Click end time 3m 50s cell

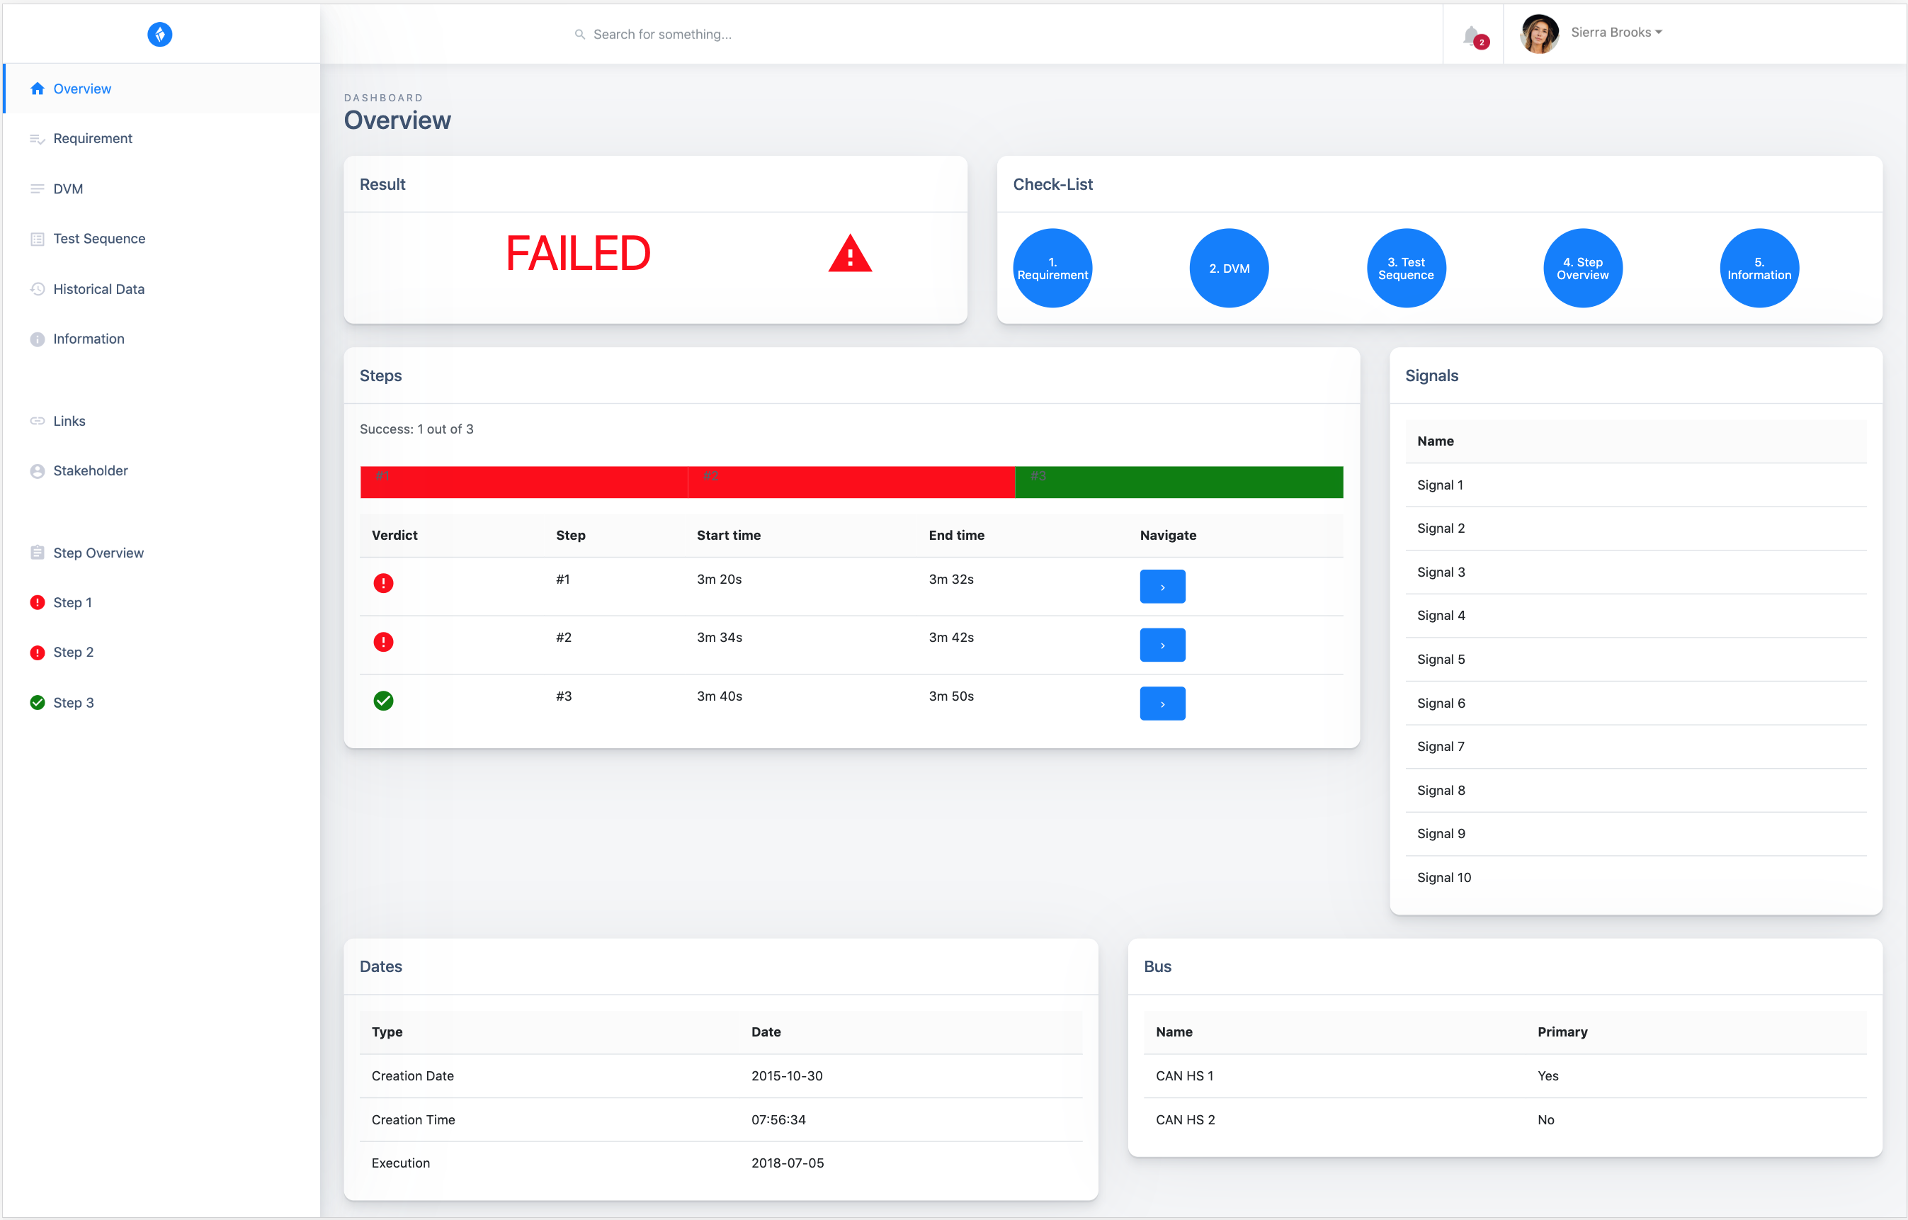(x=951, y=696)
